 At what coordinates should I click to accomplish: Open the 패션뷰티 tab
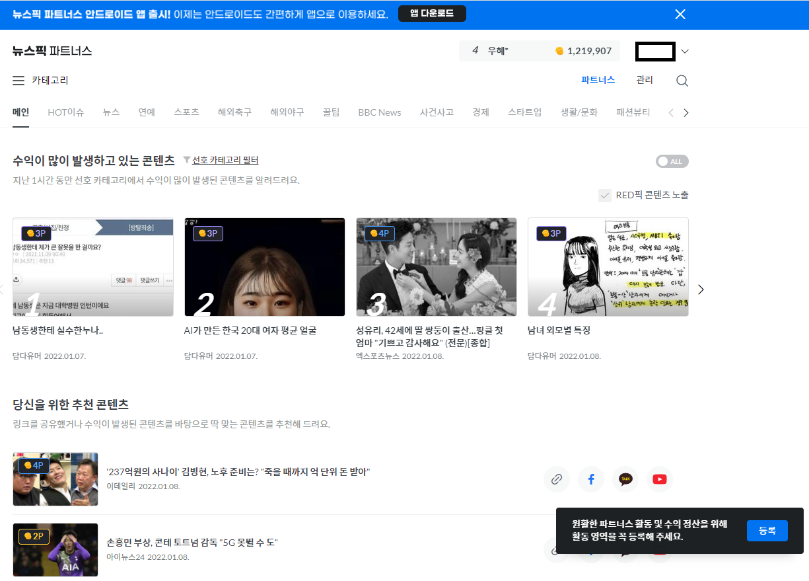tap(633, 112)
